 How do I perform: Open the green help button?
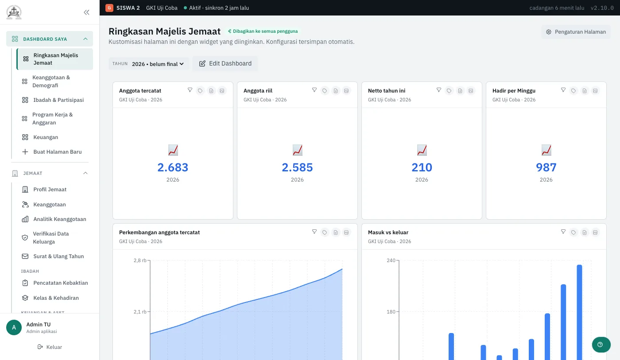pyautogui.click(x=601, y=345)
